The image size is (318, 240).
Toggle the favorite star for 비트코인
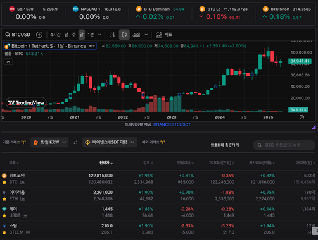(x=4, y=182)
